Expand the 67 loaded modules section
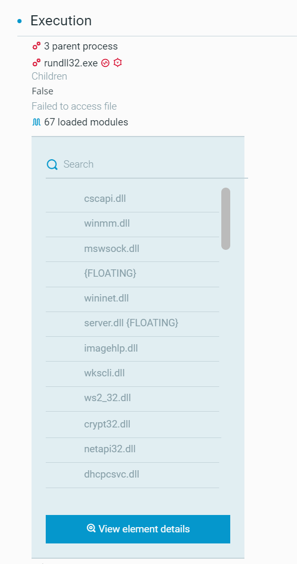Screen dimensions: 297x564 tap(86, 122)
